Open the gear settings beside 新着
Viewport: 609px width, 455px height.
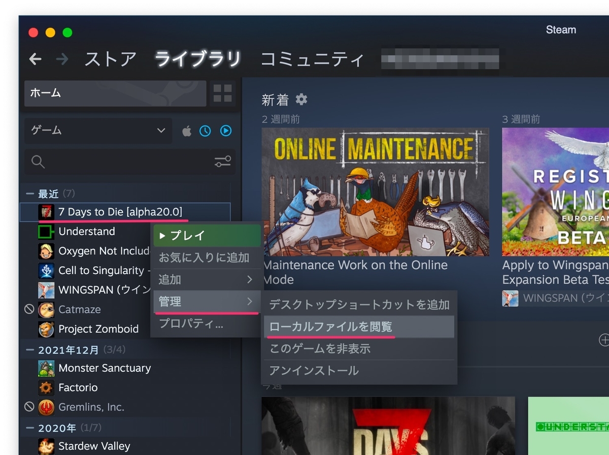click(301, 99)
